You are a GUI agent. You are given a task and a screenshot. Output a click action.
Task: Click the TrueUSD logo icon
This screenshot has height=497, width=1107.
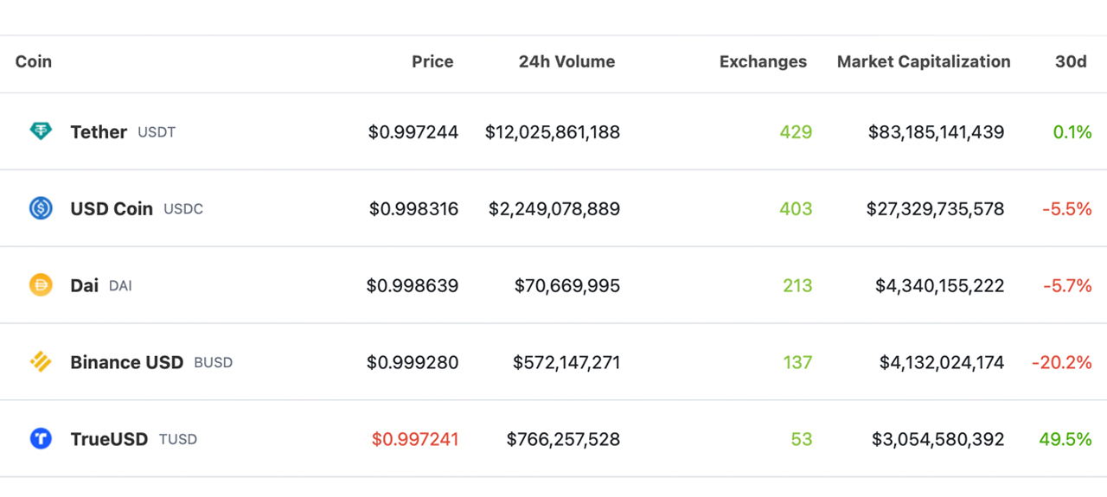click(x=41, y=439)
